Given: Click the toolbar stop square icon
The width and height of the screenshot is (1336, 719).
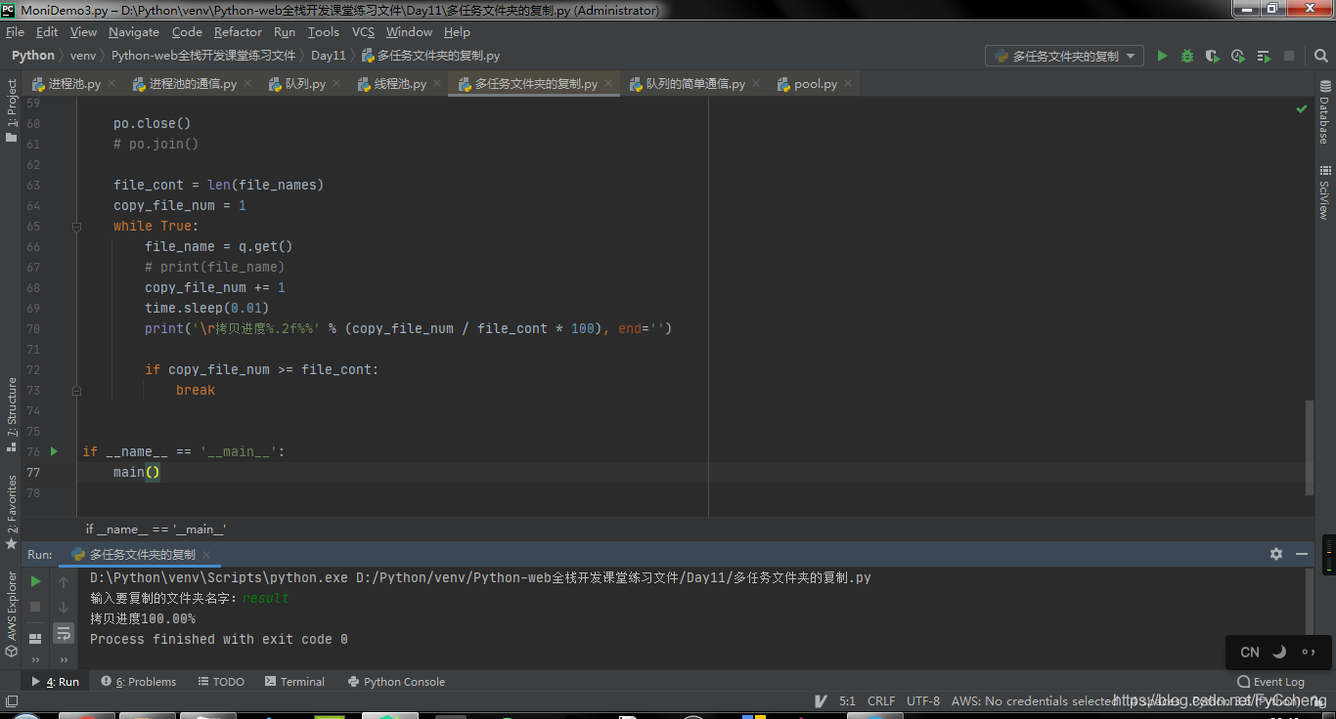Looking at the screenshot, I should 1289,56.
